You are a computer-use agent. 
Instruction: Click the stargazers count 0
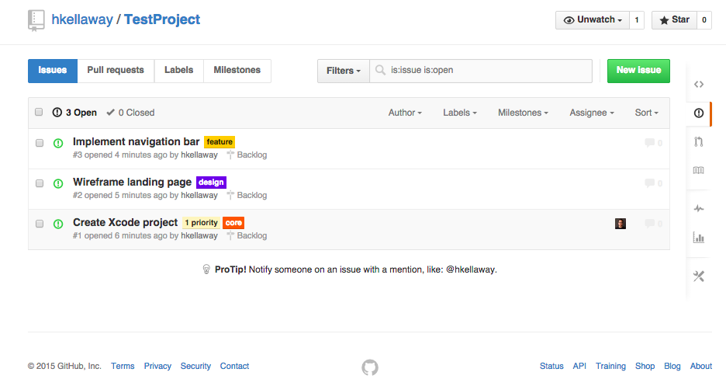(x=704, y=20)
